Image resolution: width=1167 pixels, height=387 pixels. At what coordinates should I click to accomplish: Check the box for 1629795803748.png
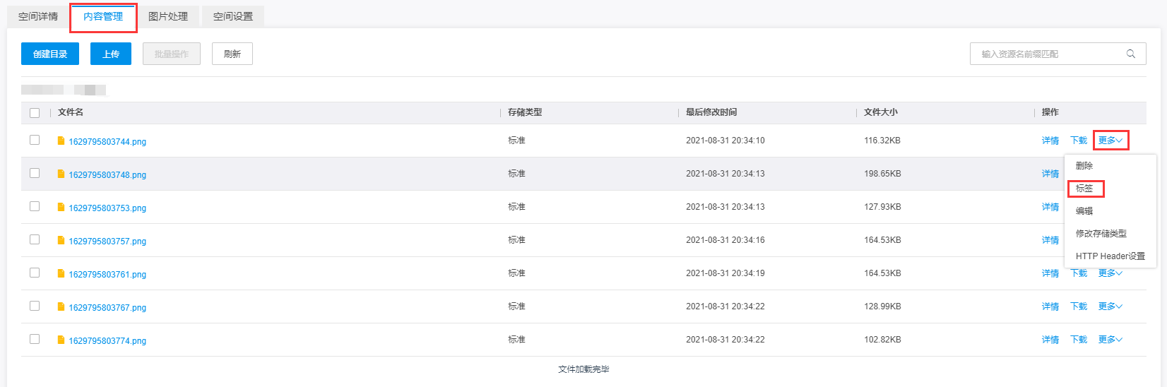pos(35,173)
